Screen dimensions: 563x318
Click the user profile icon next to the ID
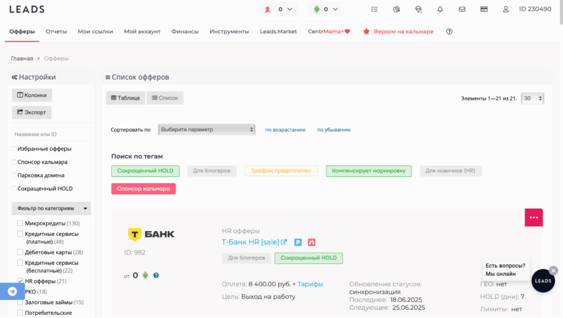pos(506,9)
